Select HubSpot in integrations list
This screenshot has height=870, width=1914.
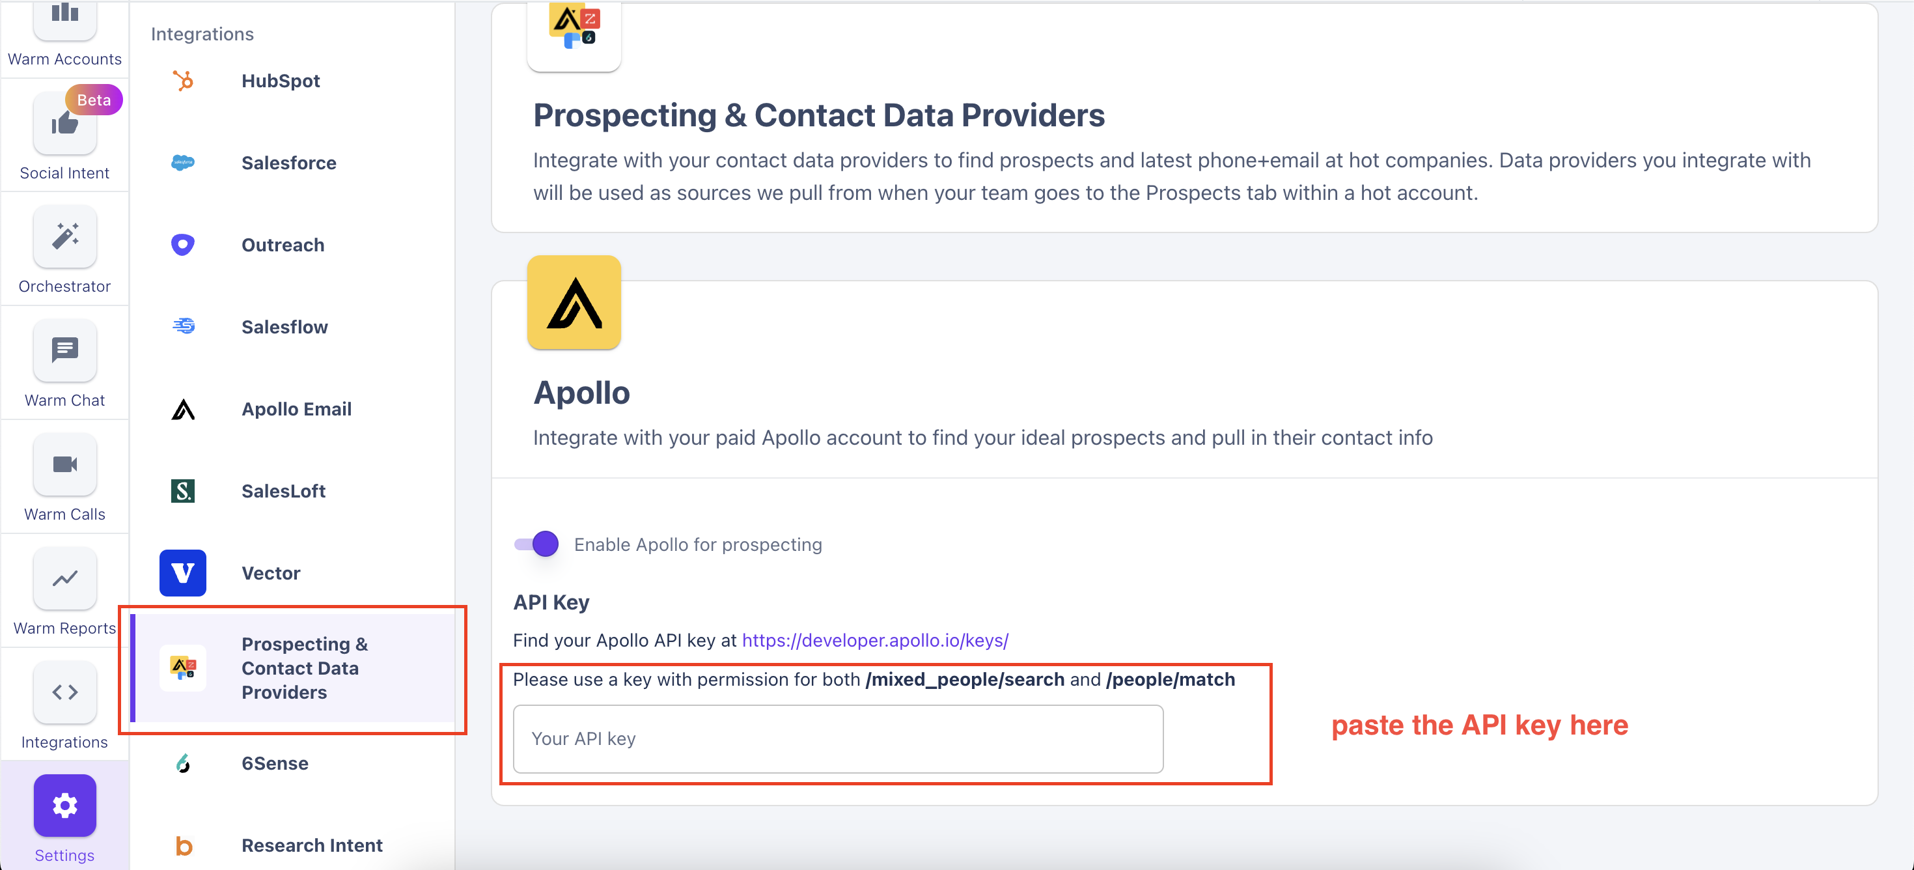[x=280, y=81]
